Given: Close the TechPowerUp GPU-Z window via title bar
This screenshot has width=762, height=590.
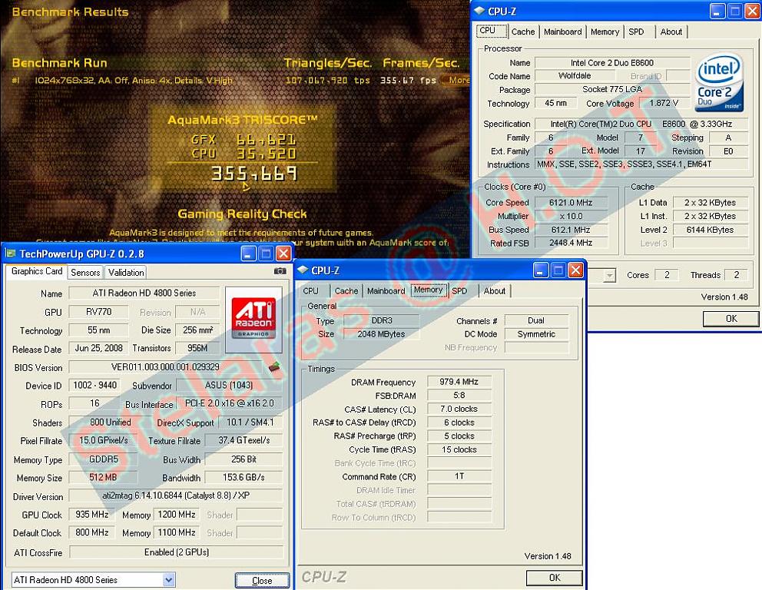Looking at the screenshot, I should pyautogui.click(x=283, y=254).
